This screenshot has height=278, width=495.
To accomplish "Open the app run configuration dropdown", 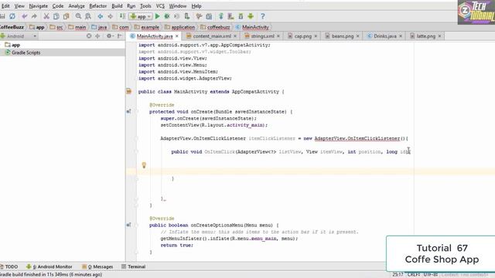I will pyautogui.click(x=141, y=16).
